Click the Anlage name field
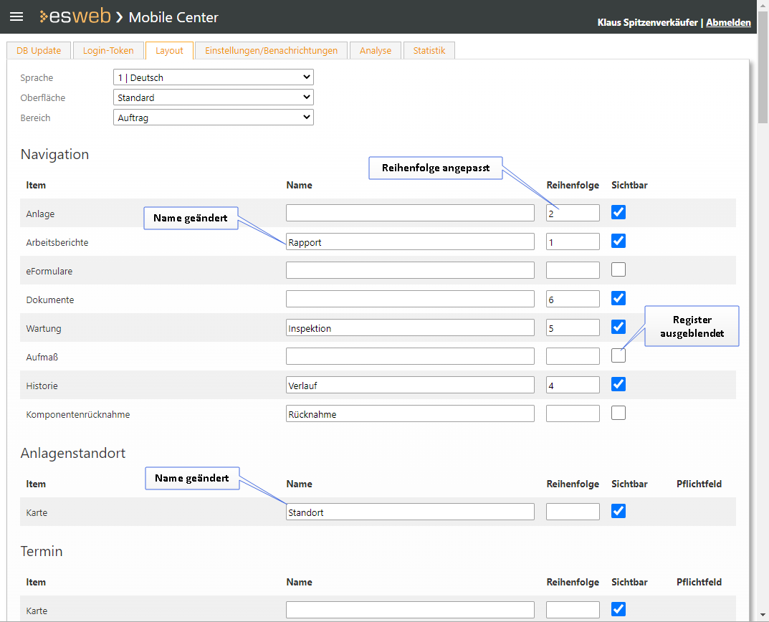769x622 pixels. click(410, 213)
